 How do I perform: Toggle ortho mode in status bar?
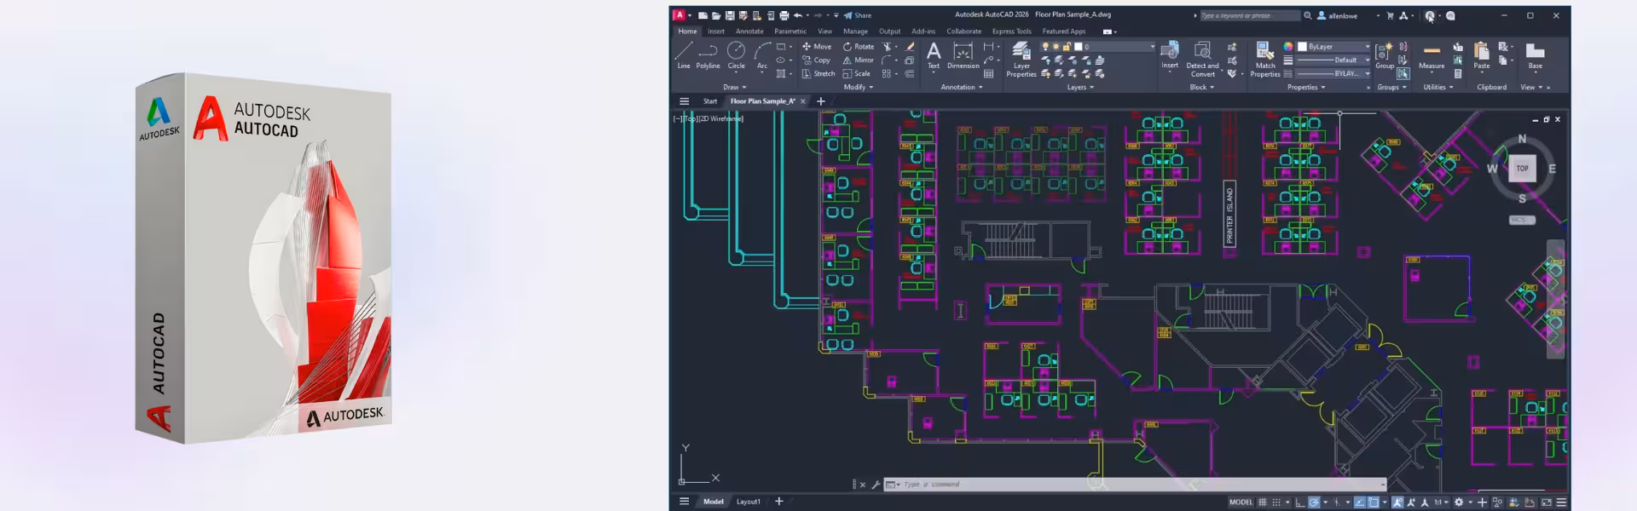[x=1300, y=502]
